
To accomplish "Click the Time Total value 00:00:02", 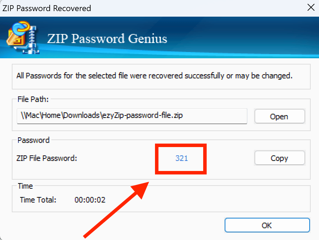I will click(x=89, y=200).
